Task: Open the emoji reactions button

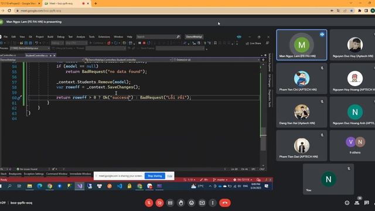Action: (192, 203)
